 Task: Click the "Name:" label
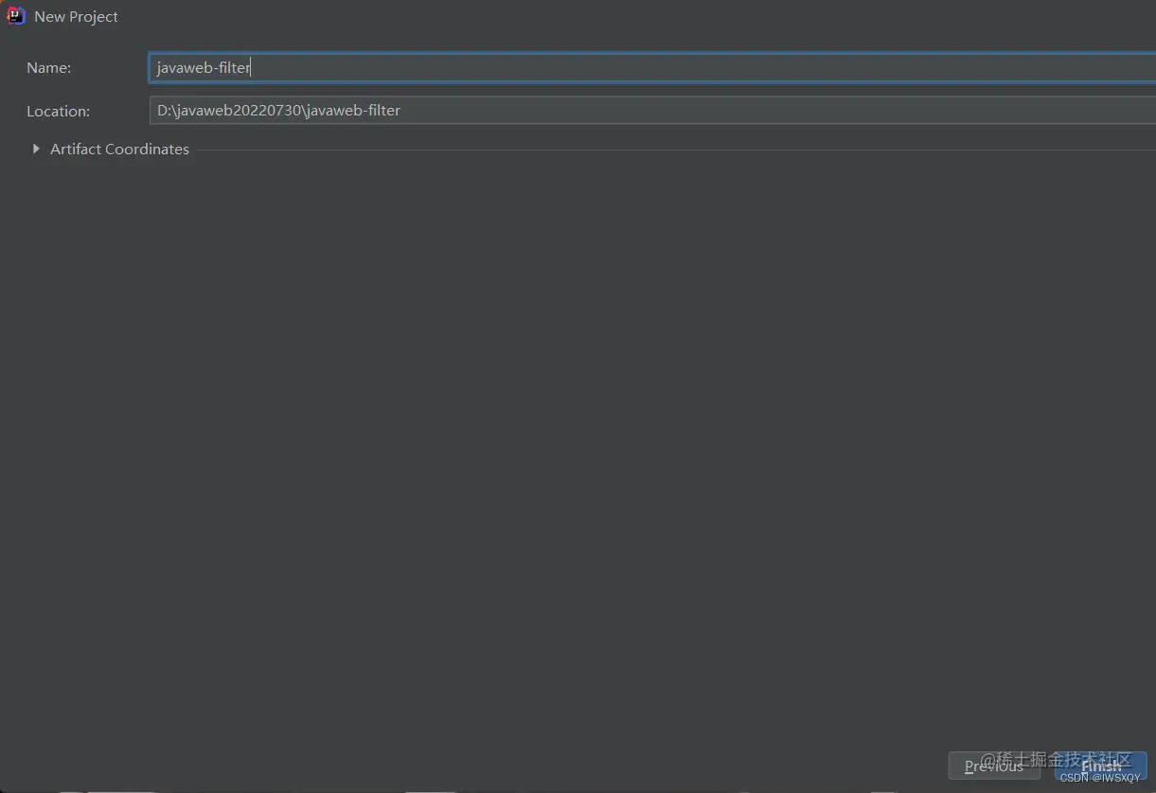tap(48, 68)
